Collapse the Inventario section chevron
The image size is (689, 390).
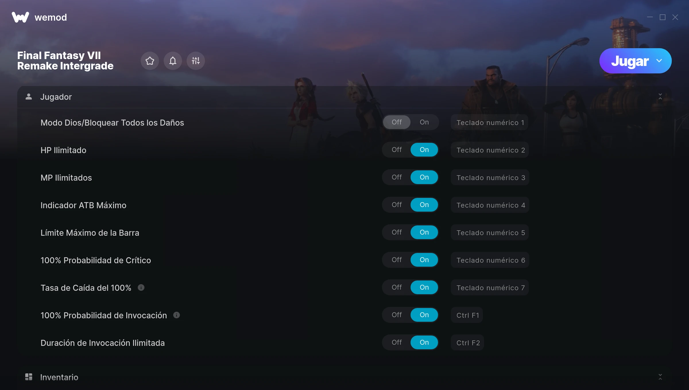660,377
